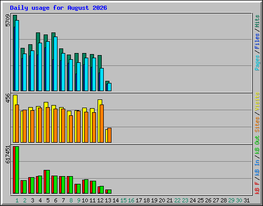263x206 pixels.
Task: Click the 'Daily usage for August 2026' title
Action: coord(59,8)
